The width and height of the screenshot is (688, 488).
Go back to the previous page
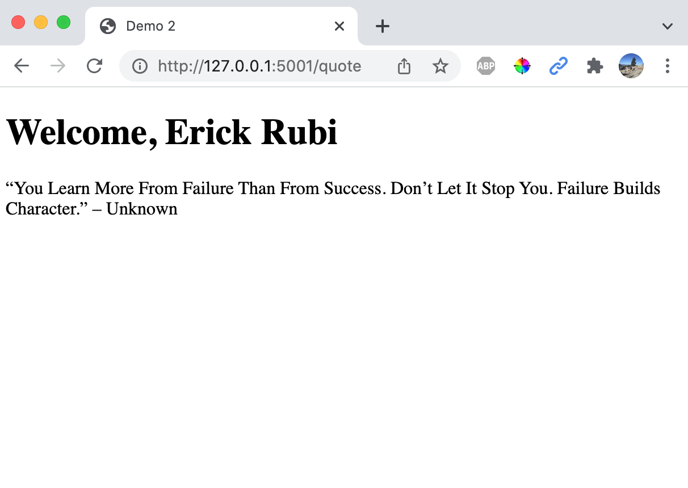pyautogui.click(x=22, y=66)
